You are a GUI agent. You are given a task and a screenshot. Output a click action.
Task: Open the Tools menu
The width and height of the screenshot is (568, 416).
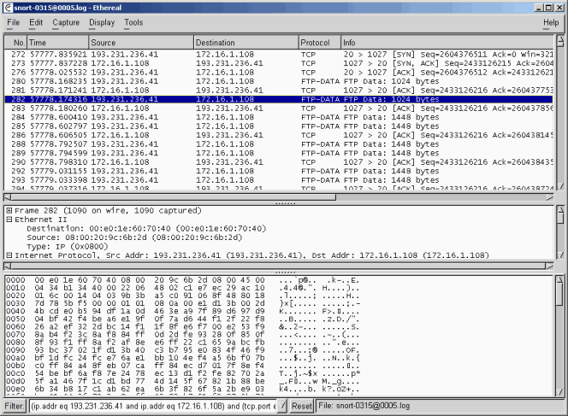click(x=134, y=22)
